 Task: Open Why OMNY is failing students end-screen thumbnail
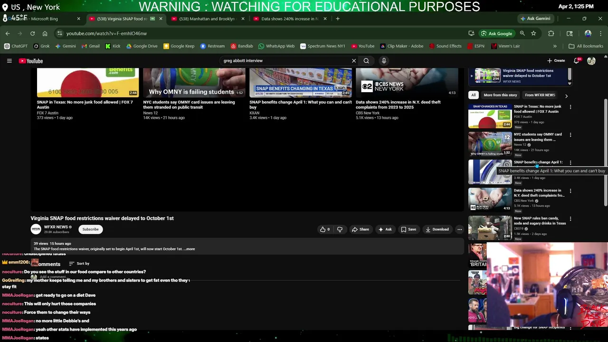(194, 83)
